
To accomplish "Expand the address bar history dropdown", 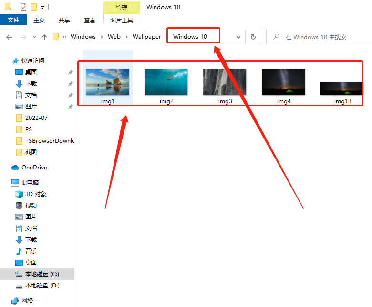I will (x=239, y=37).
